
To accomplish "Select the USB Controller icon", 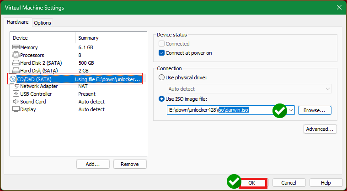I will click(16, 94).
